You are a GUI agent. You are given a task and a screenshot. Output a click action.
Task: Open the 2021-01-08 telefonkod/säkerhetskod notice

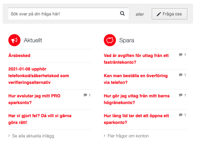click(39, 76)
